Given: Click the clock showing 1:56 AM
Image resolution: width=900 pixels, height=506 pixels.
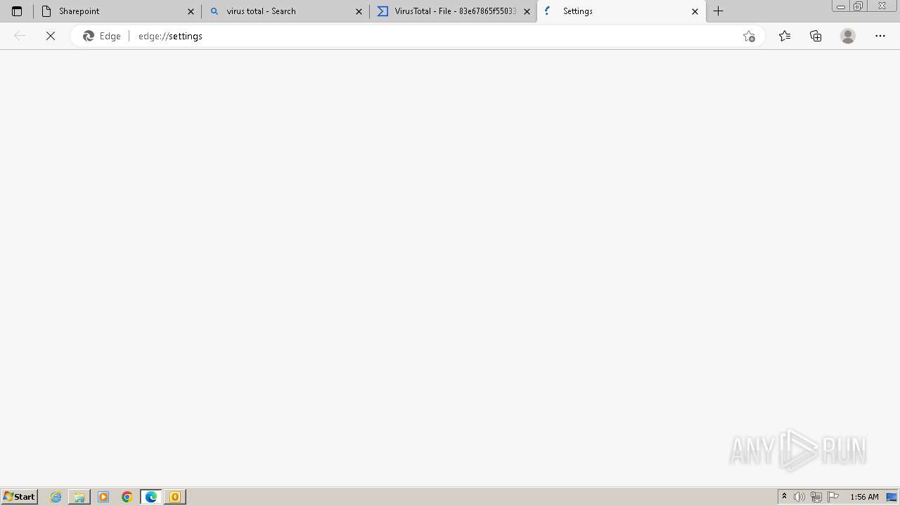Looking at the screenshot, I should (x=864, y=497).
